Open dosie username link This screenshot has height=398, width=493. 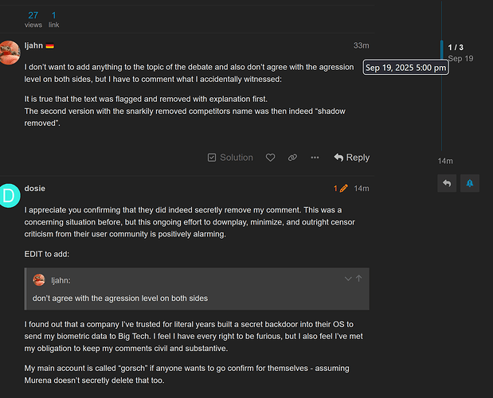tap(36, 189)
